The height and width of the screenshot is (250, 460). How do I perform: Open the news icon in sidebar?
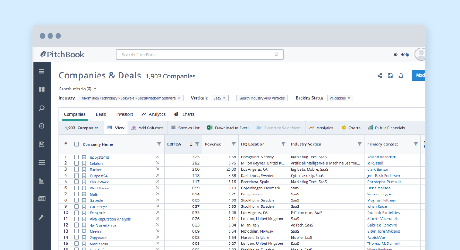tap(42, 199)
